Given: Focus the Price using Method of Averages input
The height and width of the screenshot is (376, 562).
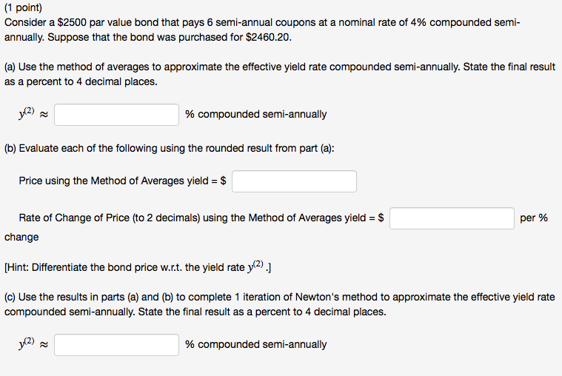Looking at the screenshot, I should coord(294,181).
